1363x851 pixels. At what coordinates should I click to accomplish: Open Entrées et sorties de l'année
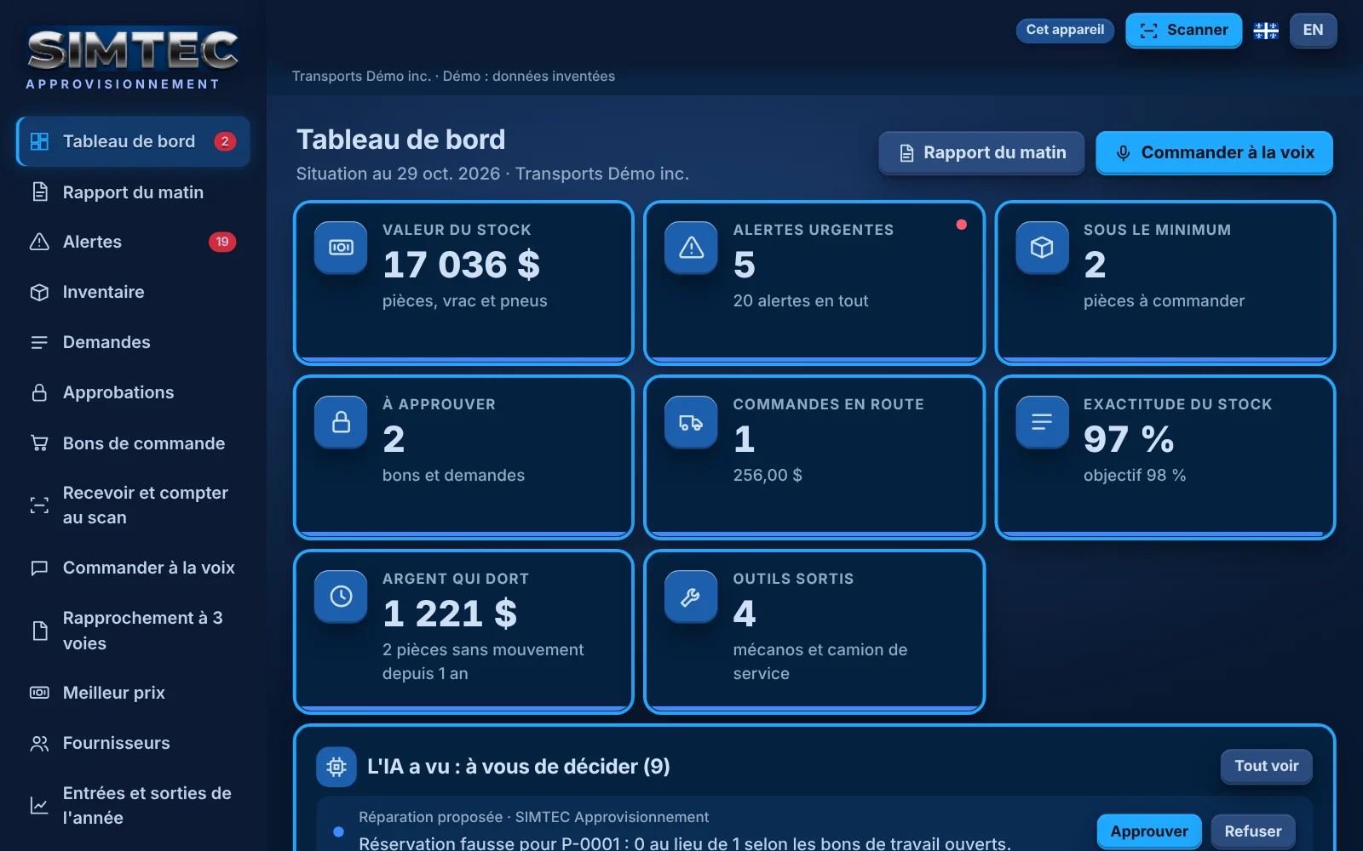(x=133, y=805)
